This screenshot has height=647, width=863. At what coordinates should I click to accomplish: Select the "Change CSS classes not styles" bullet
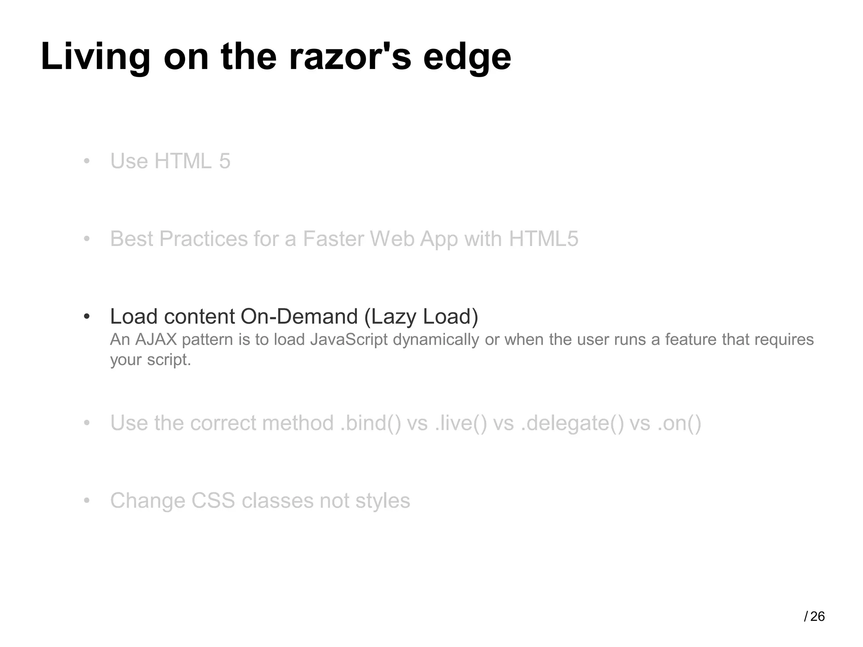pyautogui.click(x=260, y=501)
